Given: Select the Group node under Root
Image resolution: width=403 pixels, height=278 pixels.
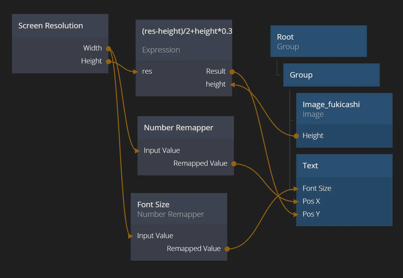Looking at the screenshot, I should (x=331, y=75).
